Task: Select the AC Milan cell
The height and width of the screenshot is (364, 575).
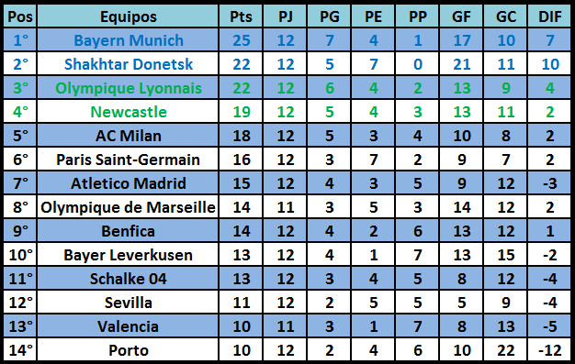Action: [128, 136]
